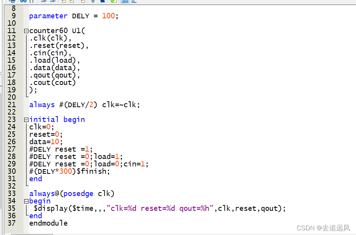Click line number 8 in the gutter
Viewport: 356px width, 235px height.
[14, 9]
